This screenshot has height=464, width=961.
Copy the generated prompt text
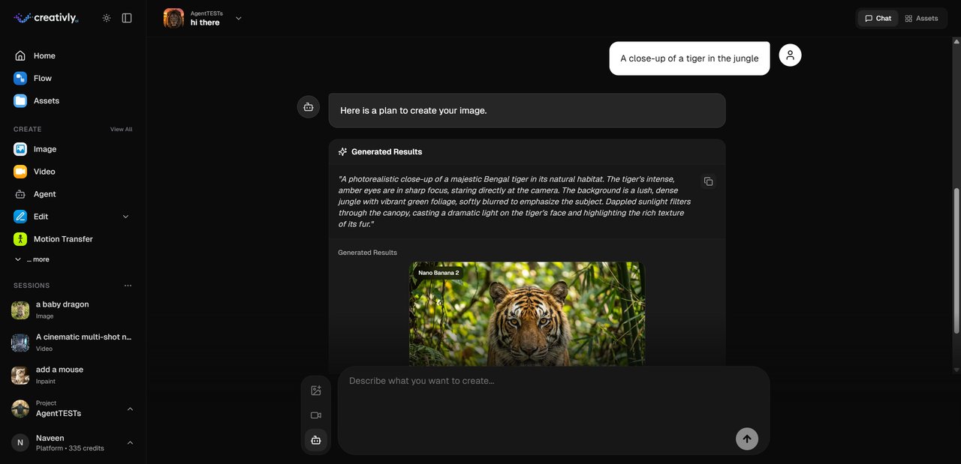click(x=708, y=181)
